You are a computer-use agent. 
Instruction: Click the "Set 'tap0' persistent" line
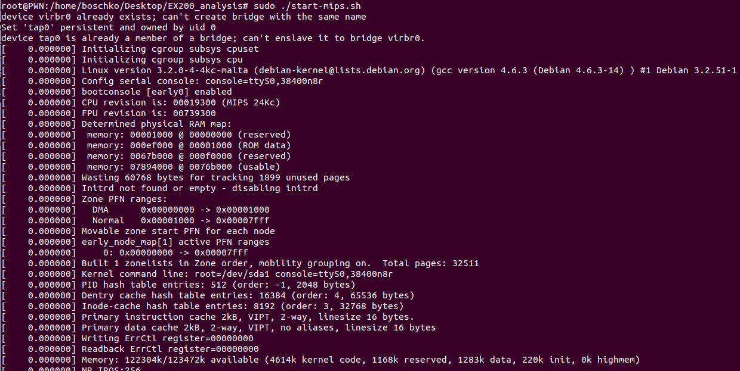click(x=109, y=27)
